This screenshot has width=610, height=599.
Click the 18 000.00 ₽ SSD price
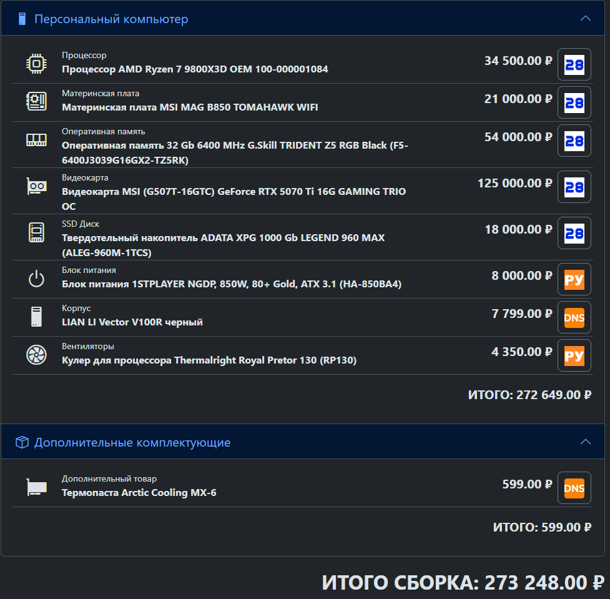coord(518,230)
